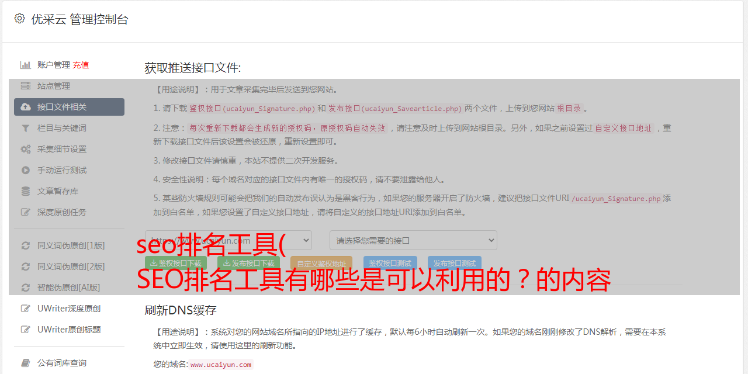Click the /ucaiyun_Signature.php URI code text
The image size is (748, 374).
click(x=616, y=199)
